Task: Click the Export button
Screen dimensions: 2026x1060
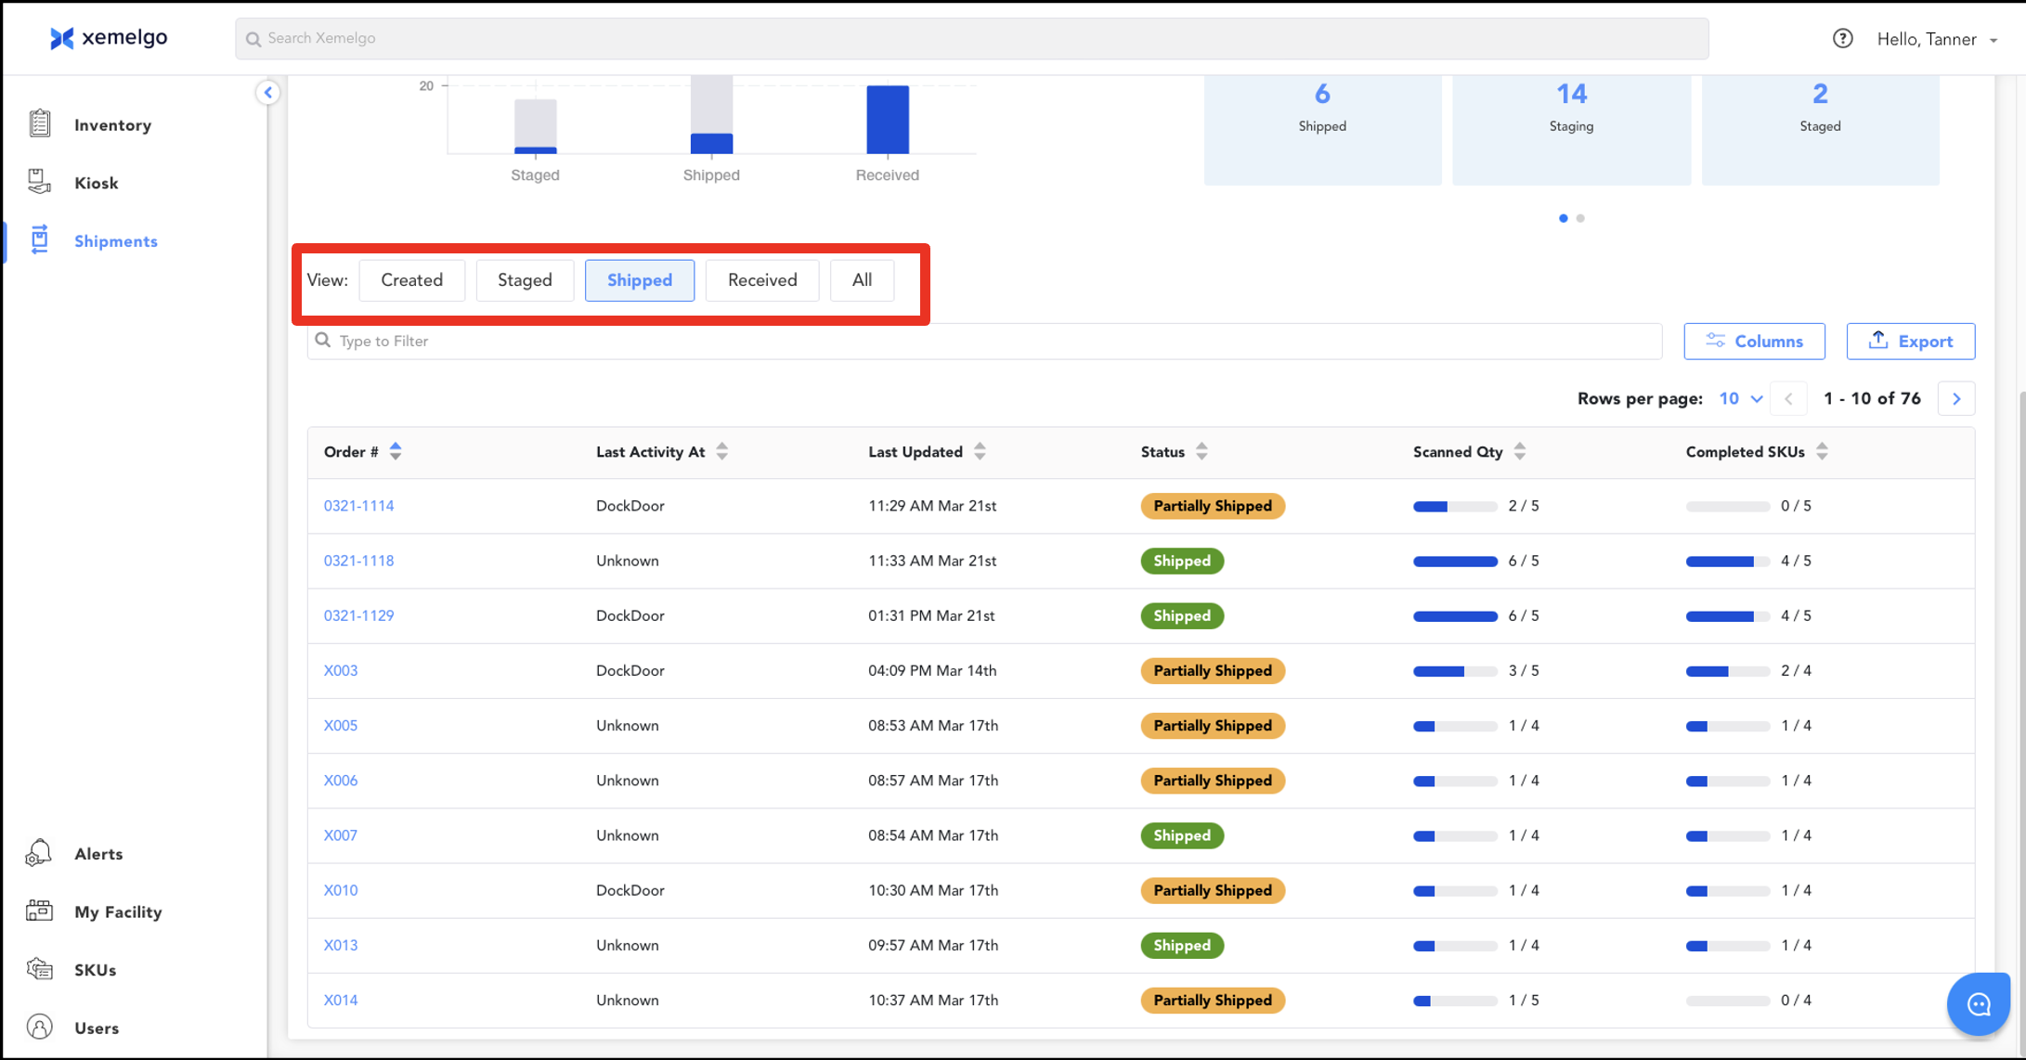Action: (x=1910, y=342)
